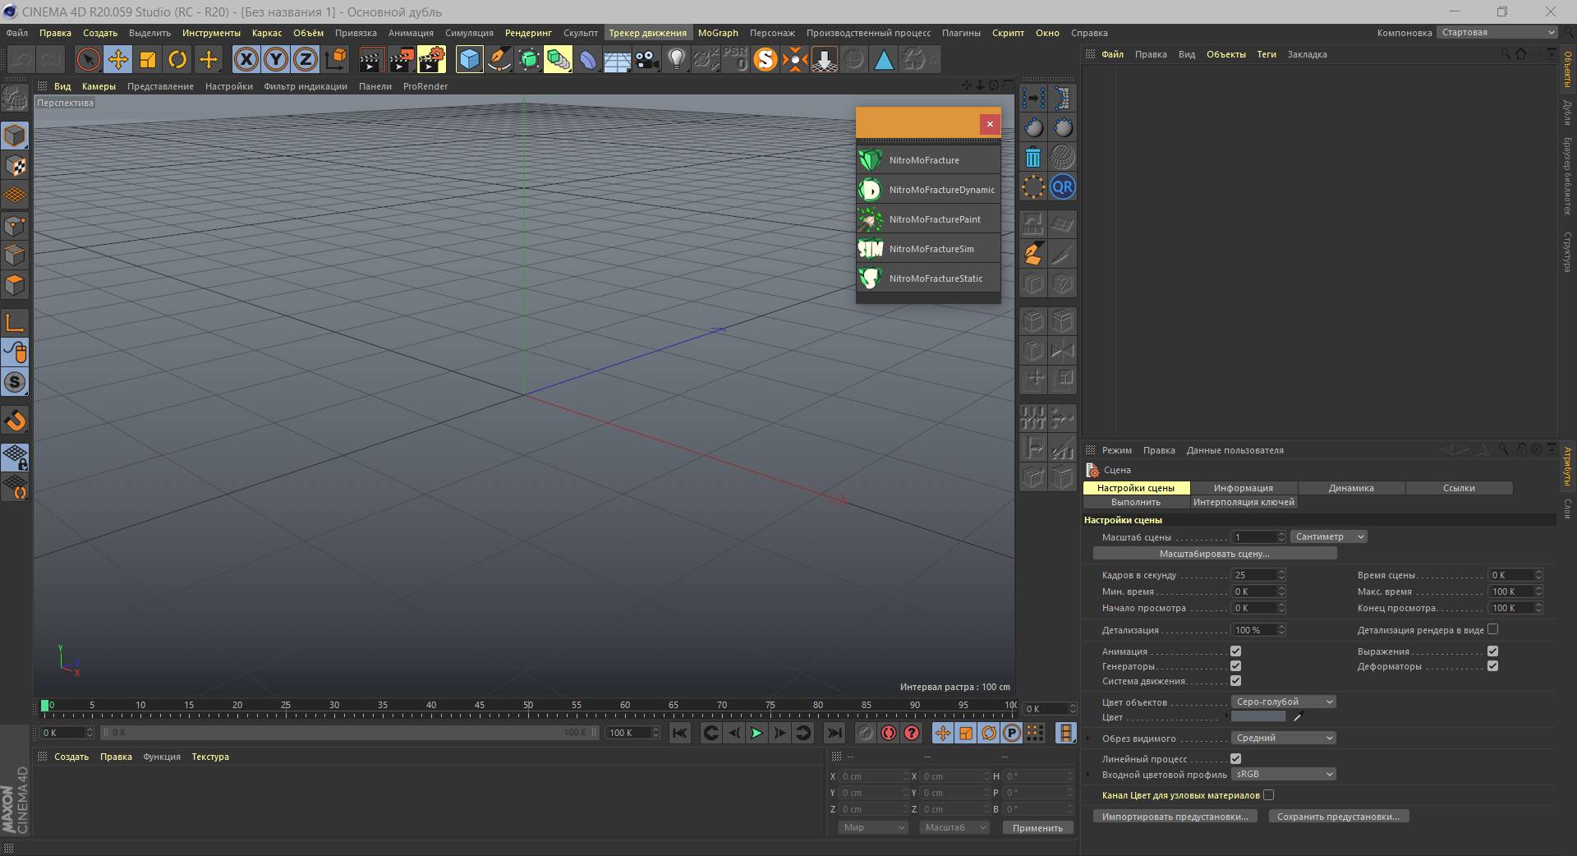Jump to the end of the animation
The image size is (1577, 856).
834,733
